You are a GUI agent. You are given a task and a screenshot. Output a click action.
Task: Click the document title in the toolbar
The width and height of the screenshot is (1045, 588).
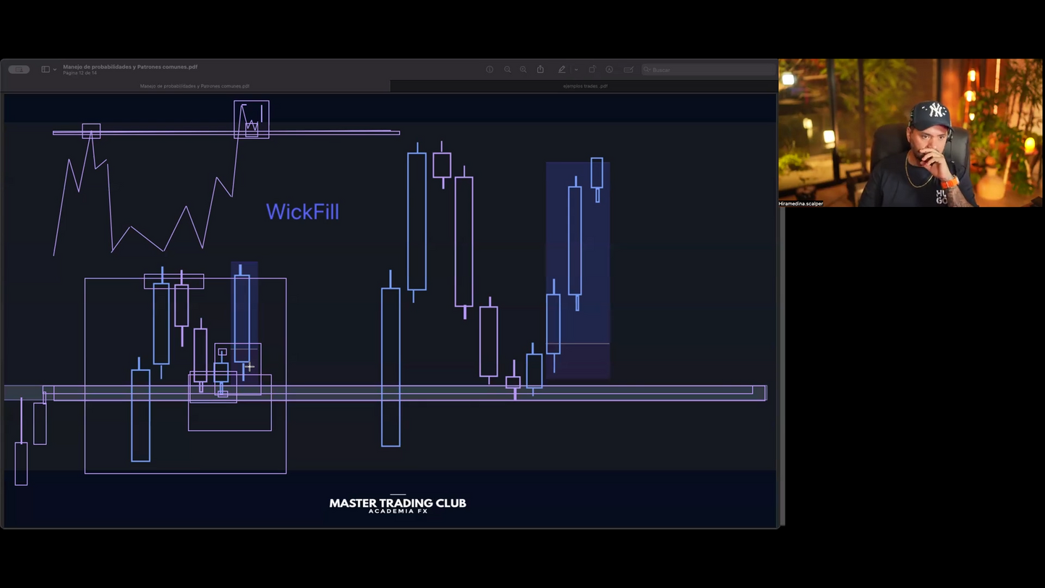coord(130,67)
